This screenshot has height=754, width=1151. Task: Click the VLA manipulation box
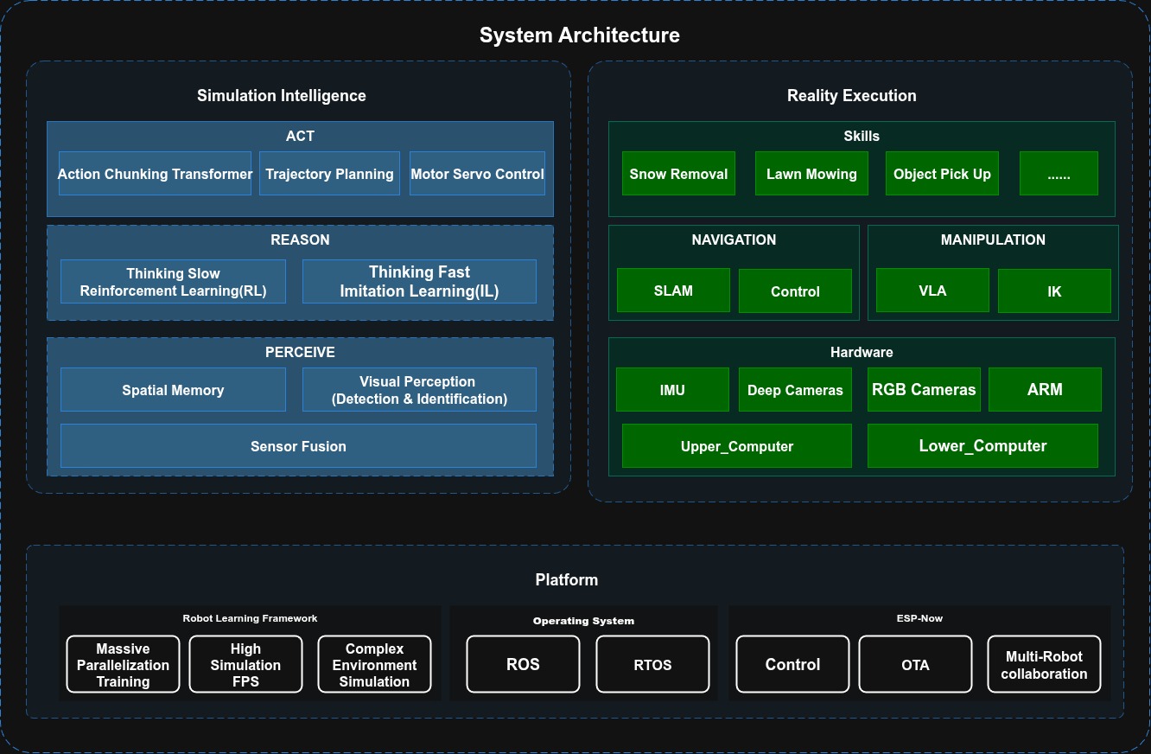[x=932, y=291]
